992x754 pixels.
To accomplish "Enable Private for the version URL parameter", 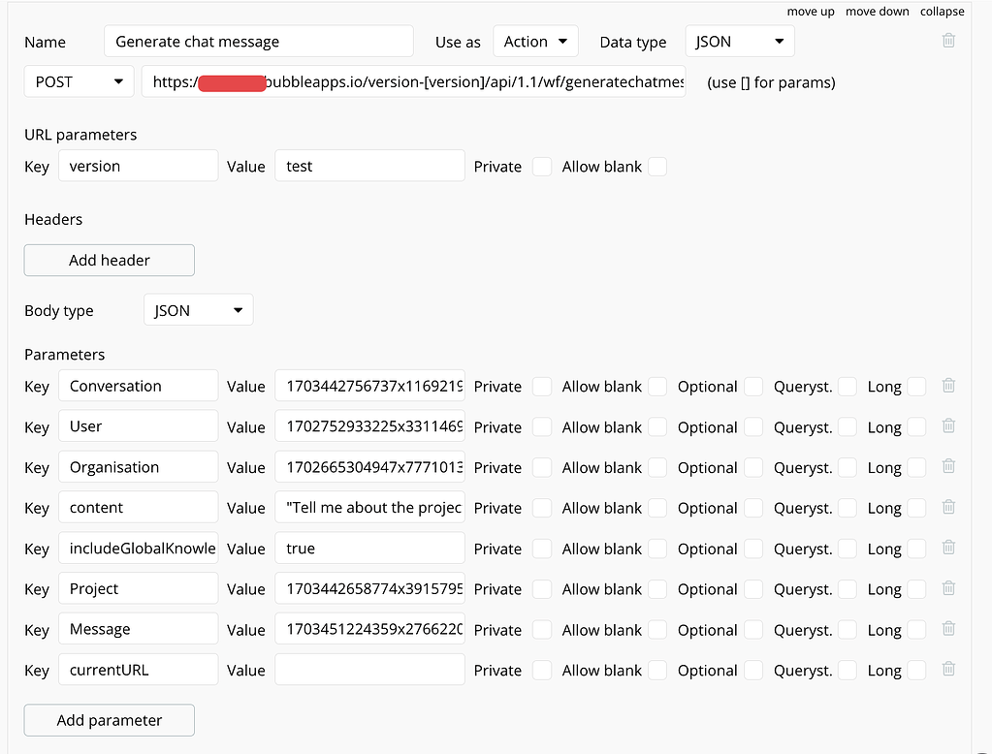I will (x=541, y=166).
